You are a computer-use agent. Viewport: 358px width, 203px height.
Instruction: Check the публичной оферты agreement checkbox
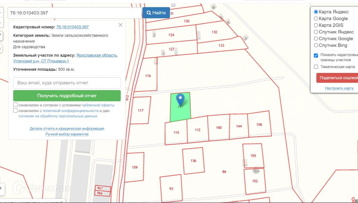[15, 105]
